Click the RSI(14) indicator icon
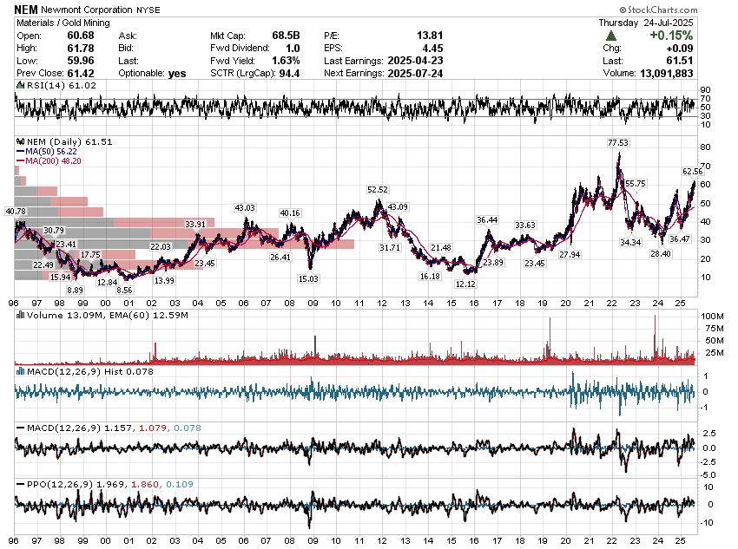738x549 pixels. tap(20, 86)
